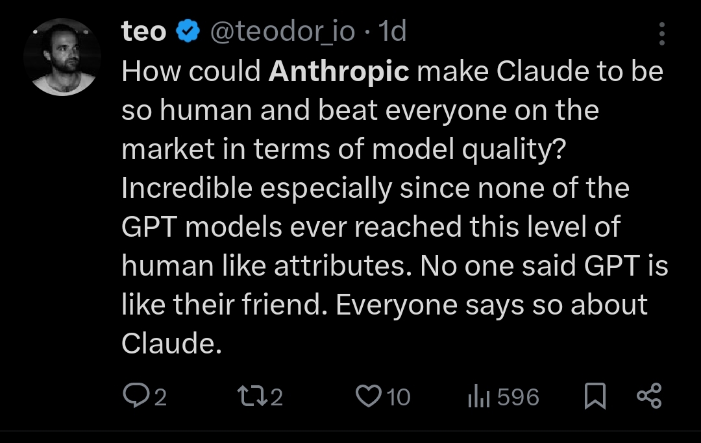Image resolution: width=701 pixels, height=443 pixels.
Task: Click the display name "teo"
Action: [143, 32]
